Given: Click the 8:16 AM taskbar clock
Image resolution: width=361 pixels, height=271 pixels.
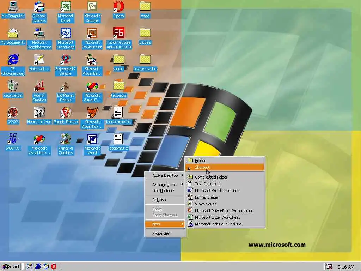Looking at the screenshot, I should [346, 267].
